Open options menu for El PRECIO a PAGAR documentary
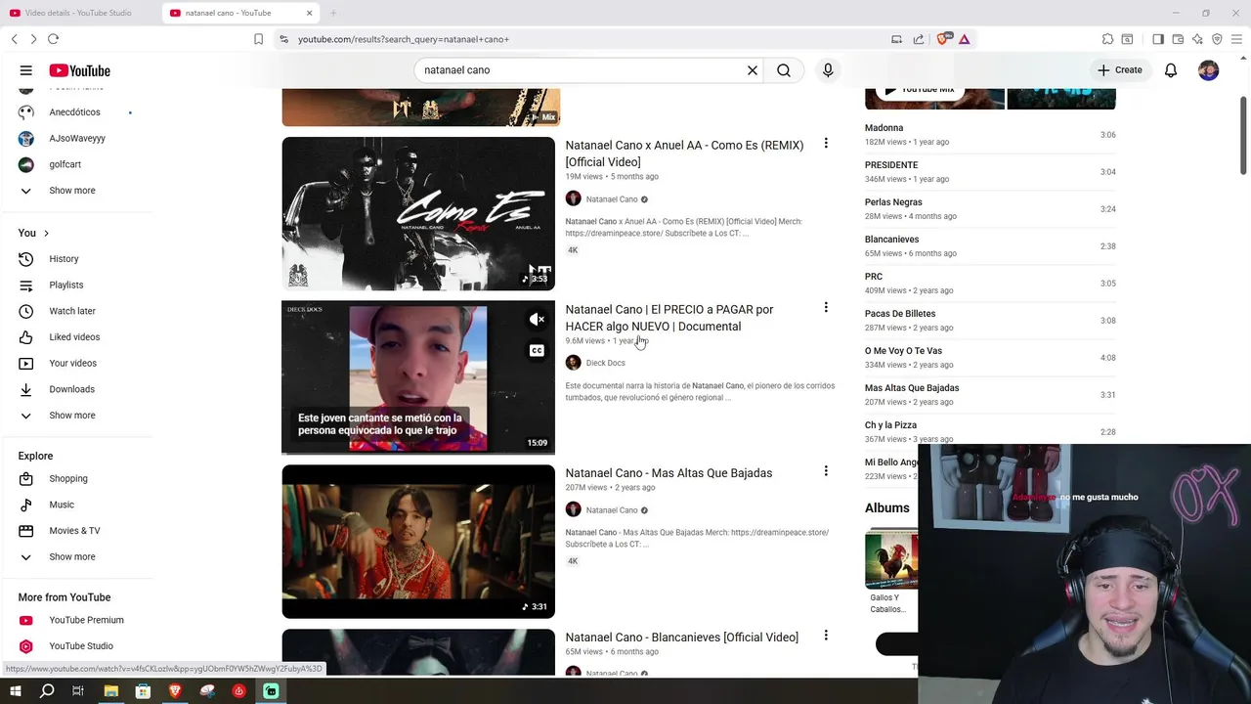 (826, 308)
